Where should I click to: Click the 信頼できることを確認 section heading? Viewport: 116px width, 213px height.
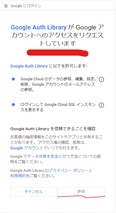click(53, 129)
